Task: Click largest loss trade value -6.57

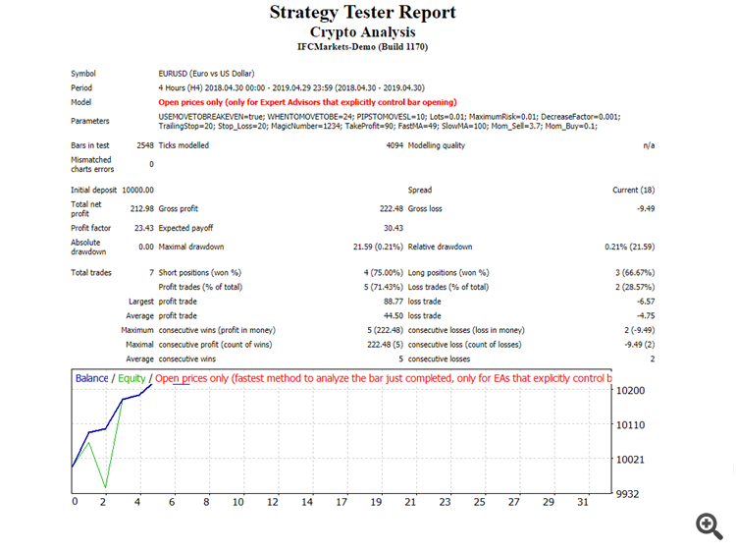Action: (646, 302)
